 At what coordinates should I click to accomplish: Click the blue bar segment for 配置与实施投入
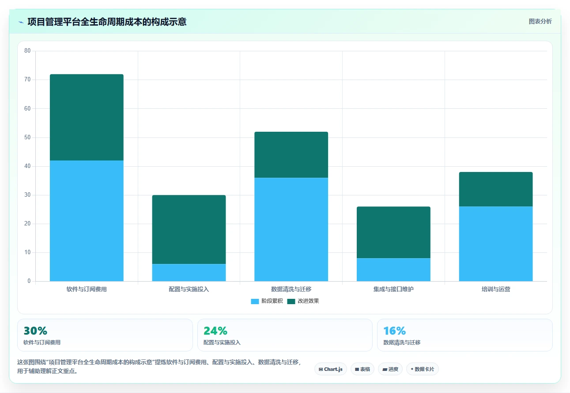189,272
